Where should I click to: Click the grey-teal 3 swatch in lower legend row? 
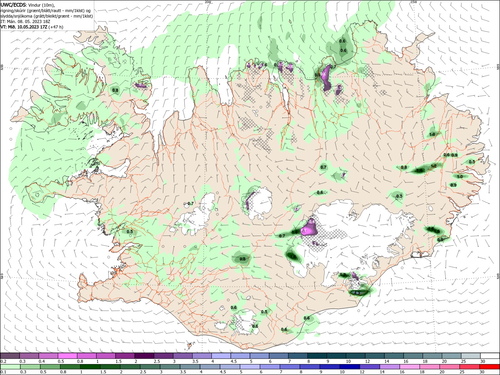(170, 367)
